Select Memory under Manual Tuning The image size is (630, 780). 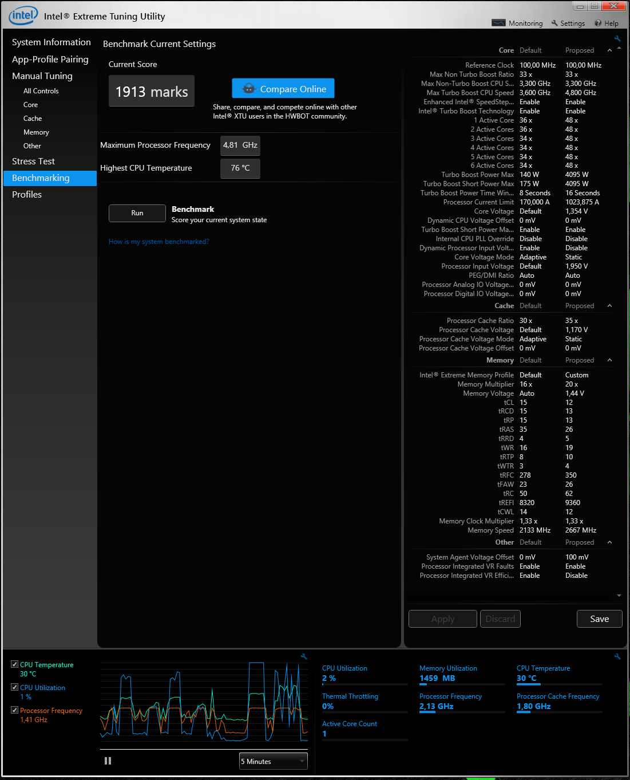[x=36, y=132]
